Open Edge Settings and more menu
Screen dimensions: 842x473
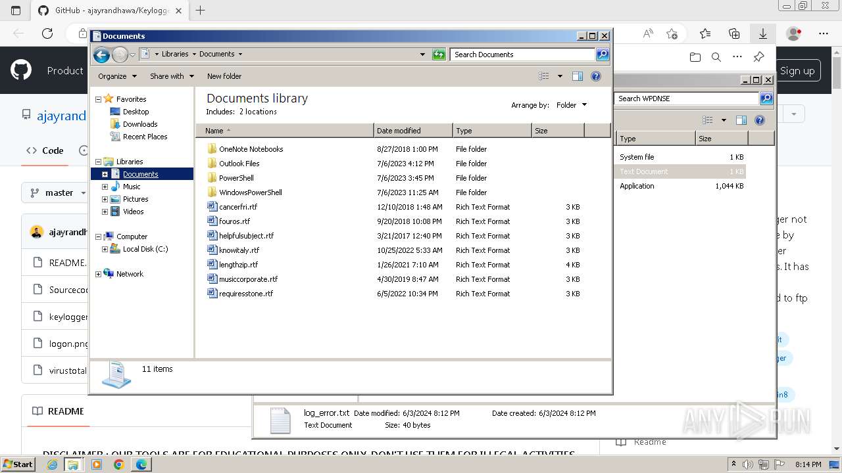point(824,34)
